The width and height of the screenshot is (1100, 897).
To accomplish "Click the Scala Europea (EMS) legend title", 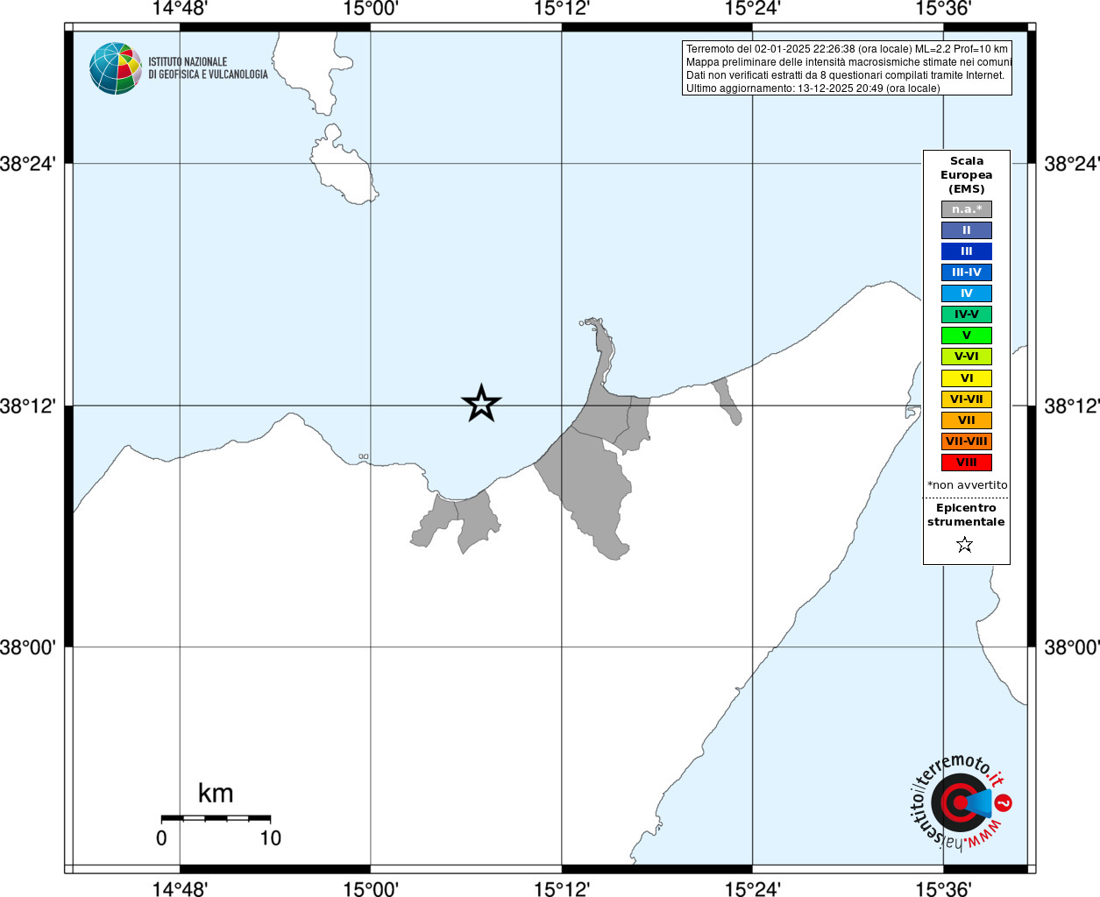I will click(x=967, y=175).
